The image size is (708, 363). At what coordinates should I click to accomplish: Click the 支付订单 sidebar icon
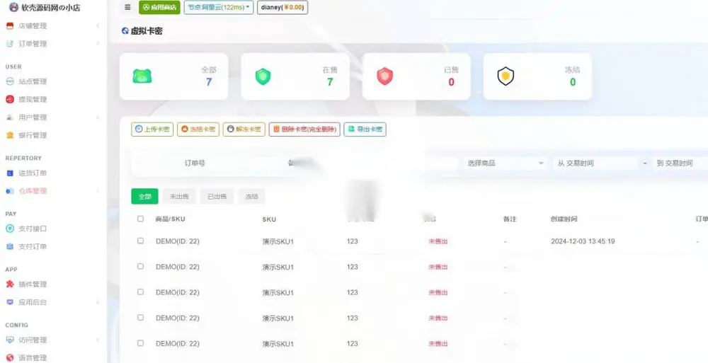[x=10, y=246]
